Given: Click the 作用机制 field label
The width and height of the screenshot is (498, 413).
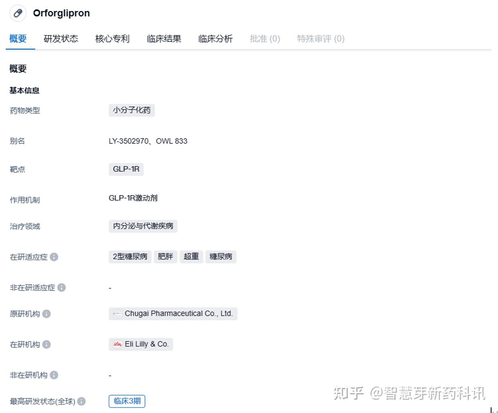Looking at the screenshot, I should click(25, 200).
